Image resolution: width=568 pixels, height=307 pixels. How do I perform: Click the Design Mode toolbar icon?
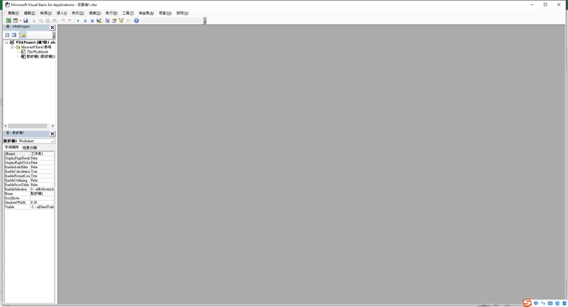(x=99, y=21)
